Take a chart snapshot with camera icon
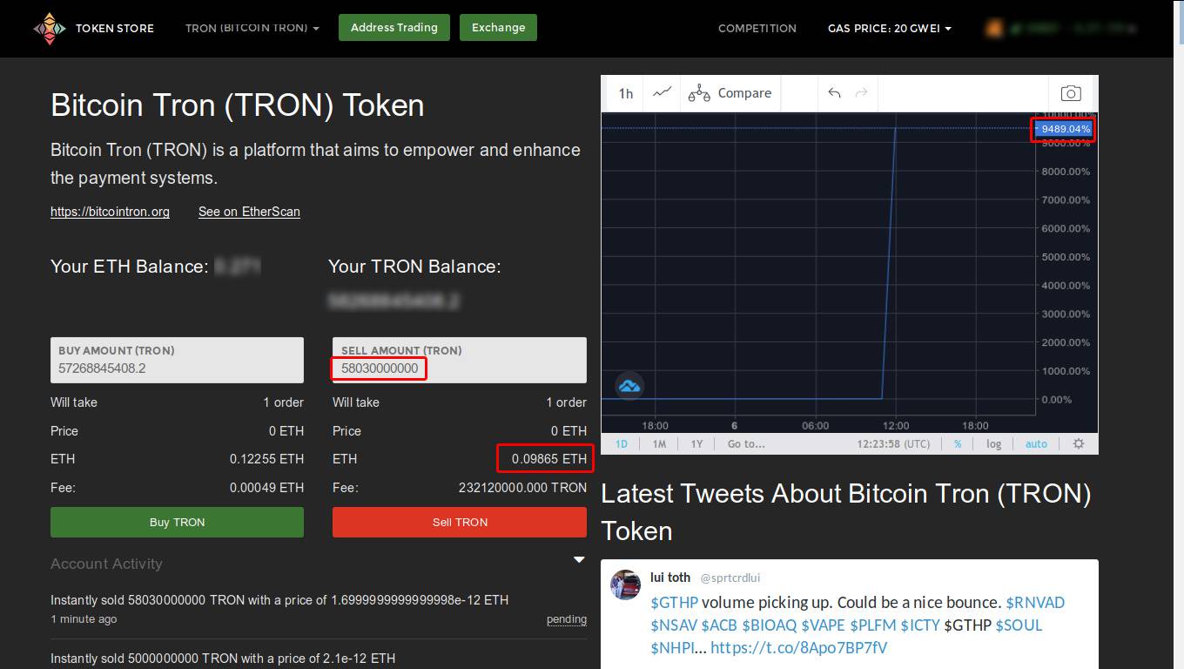The width and height of the screenshot is (1184, 669). pos(1071,93)
